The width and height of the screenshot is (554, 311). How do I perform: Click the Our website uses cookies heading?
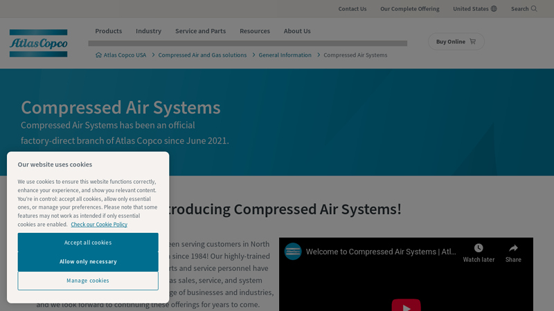(x=55, y=164)
